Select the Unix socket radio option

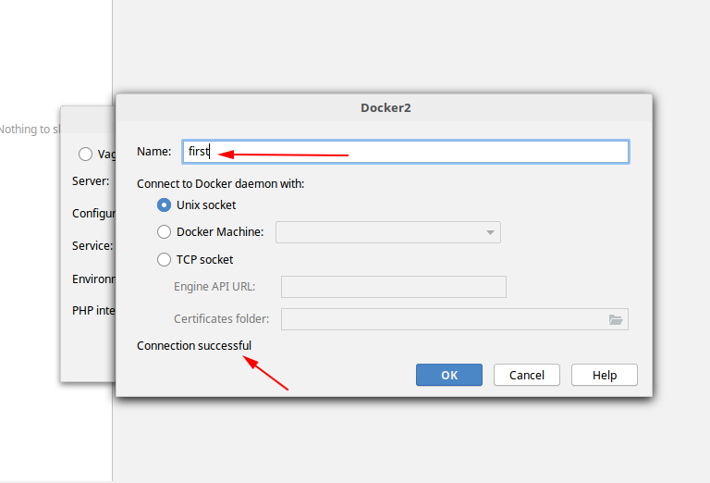click(164, 205)
